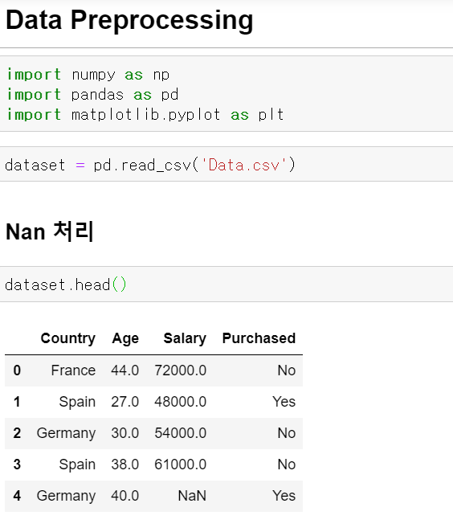Click the 48000.0 salary cell
Screen dimensions: 453x532
point(181,402)
